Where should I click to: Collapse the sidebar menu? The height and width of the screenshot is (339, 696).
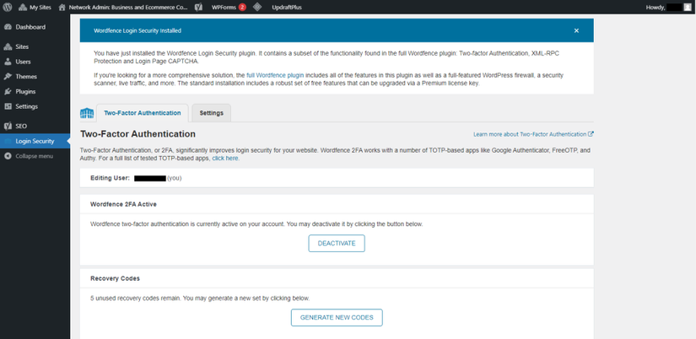29,156
